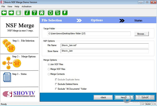Viewport: 157px width, 106px height.
Task: Go to home via house icon
Action: pos(42,13)
